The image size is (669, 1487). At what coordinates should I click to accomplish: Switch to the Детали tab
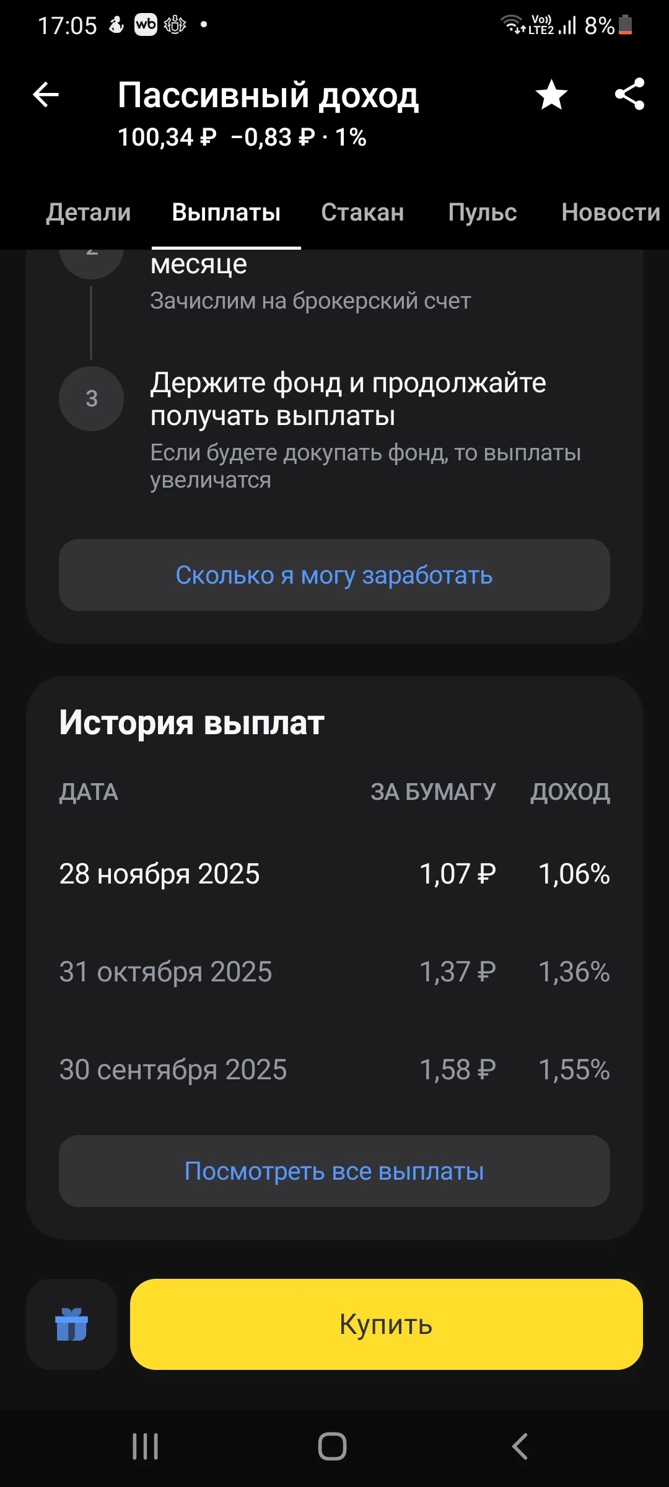coord(89,213)
